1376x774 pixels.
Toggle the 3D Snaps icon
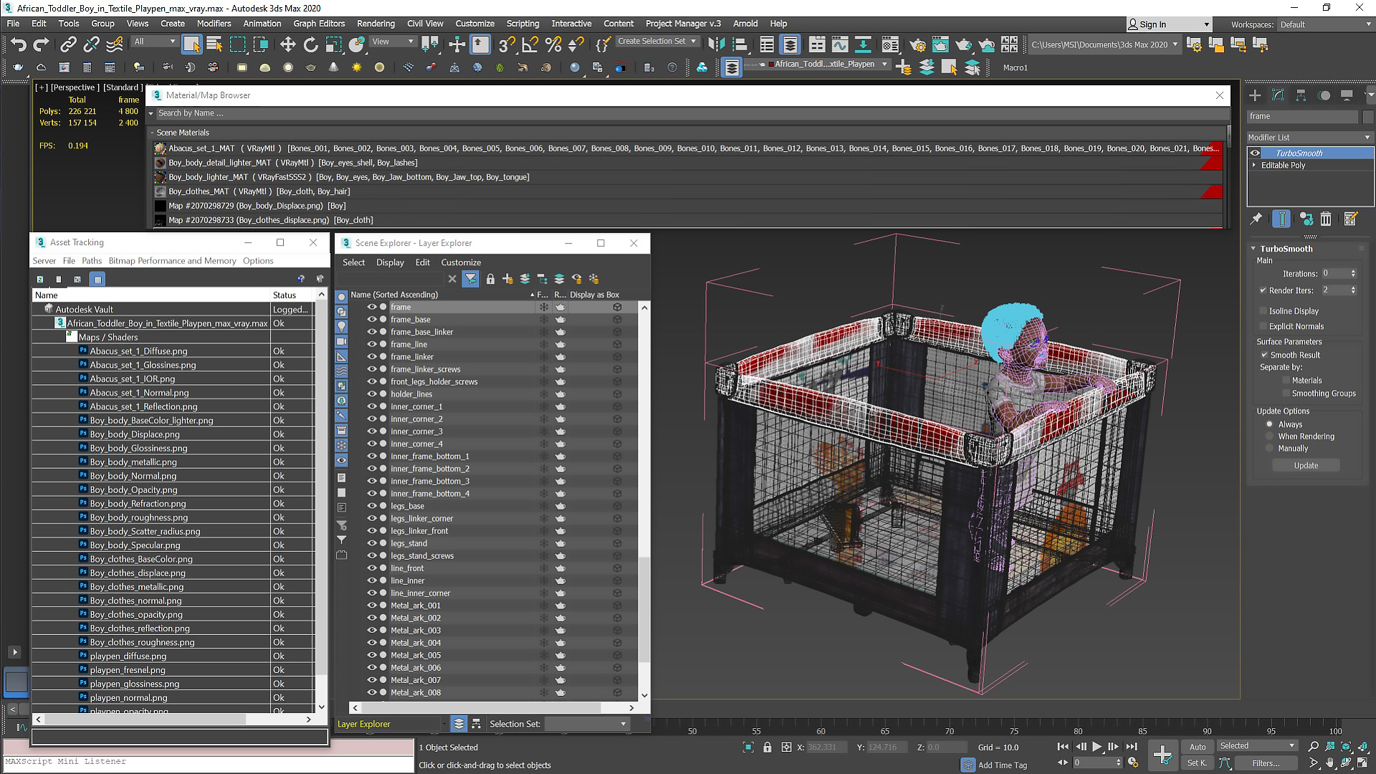coord(507,44)
